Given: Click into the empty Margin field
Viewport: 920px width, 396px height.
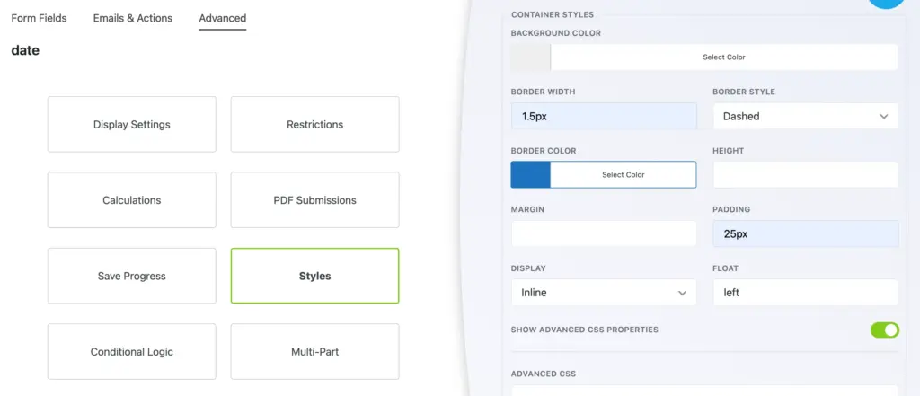Looking at the screenshot, I should tap(603, 233).
